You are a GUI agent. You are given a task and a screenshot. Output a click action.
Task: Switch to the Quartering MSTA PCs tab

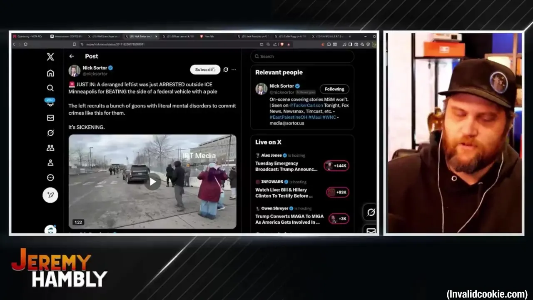(29, 36)
